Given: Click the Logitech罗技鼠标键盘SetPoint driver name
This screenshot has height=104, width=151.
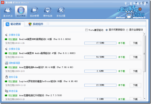Looking at the screenshot, I should (x=41, y=81).
